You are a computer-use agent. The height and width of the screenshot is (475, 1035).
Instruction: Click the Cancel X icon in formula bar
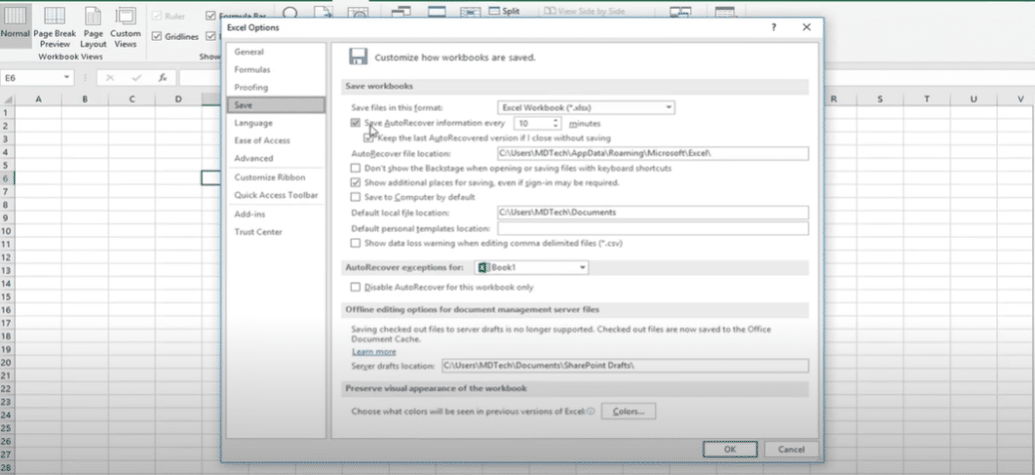click(111, 78)
